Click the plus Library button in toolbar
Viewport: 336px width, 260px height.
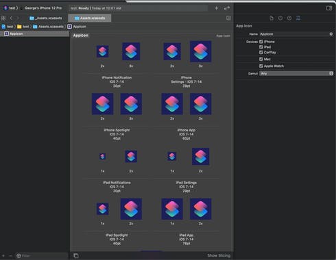point(216,8)
